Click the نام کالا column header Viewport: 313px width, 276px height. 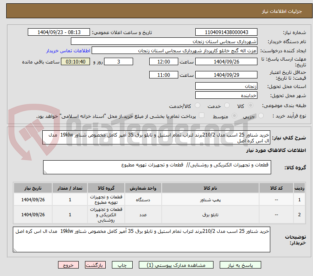click(210, 188)
